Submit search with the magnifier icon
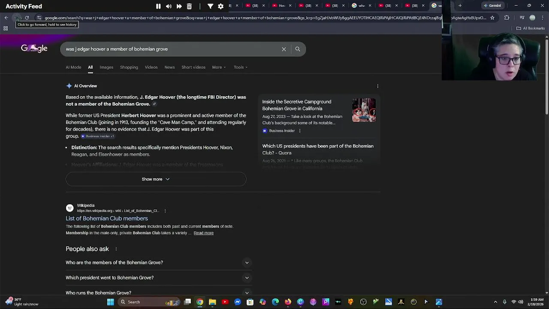549x309 pixels. [x=298, y=49]
